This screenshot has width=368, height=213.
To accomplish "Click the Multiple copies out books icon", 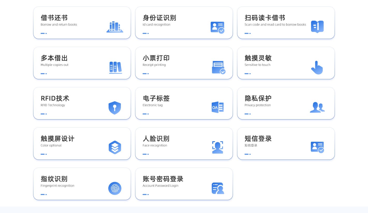I will (x=115, y=67).
